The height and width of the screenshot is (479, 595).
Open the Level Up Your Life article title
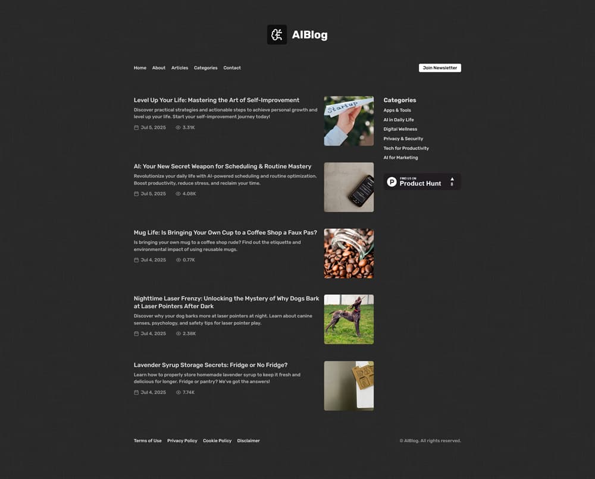point(217,100)
